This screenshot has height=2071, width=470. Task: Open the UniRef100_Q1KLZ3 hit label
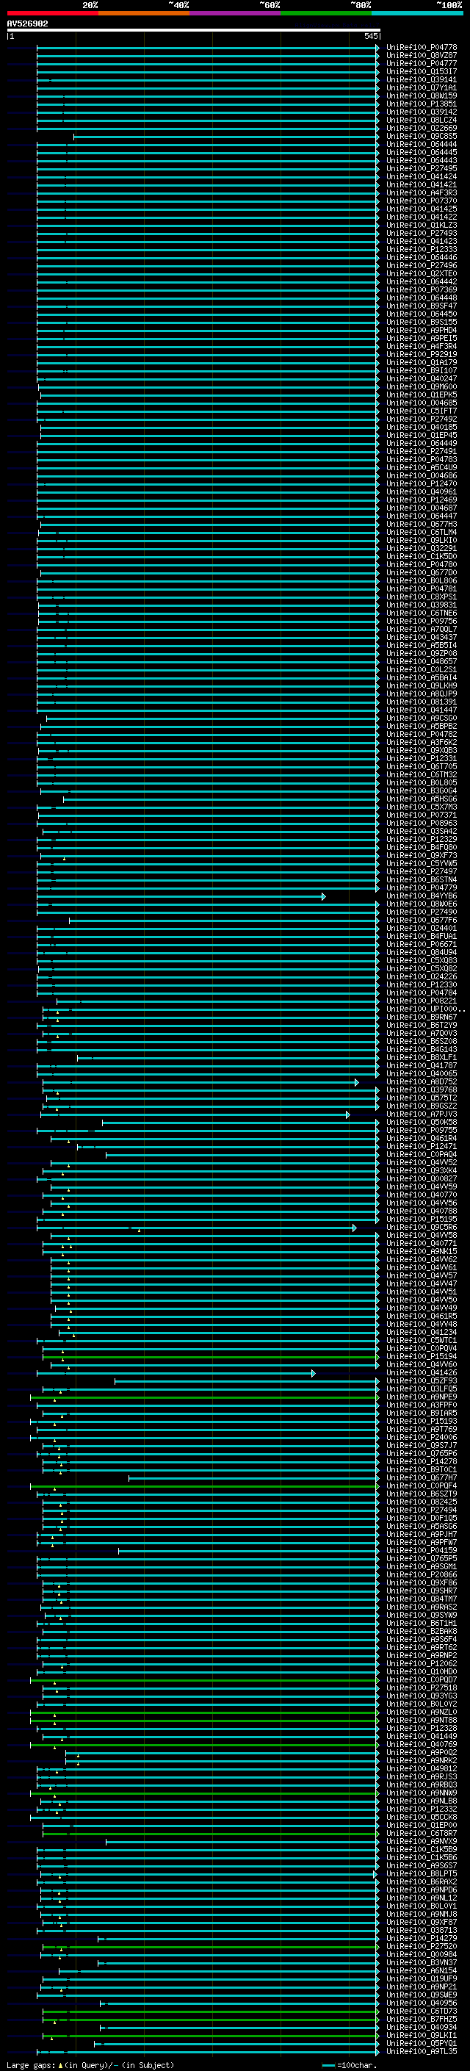coord(421,225)
